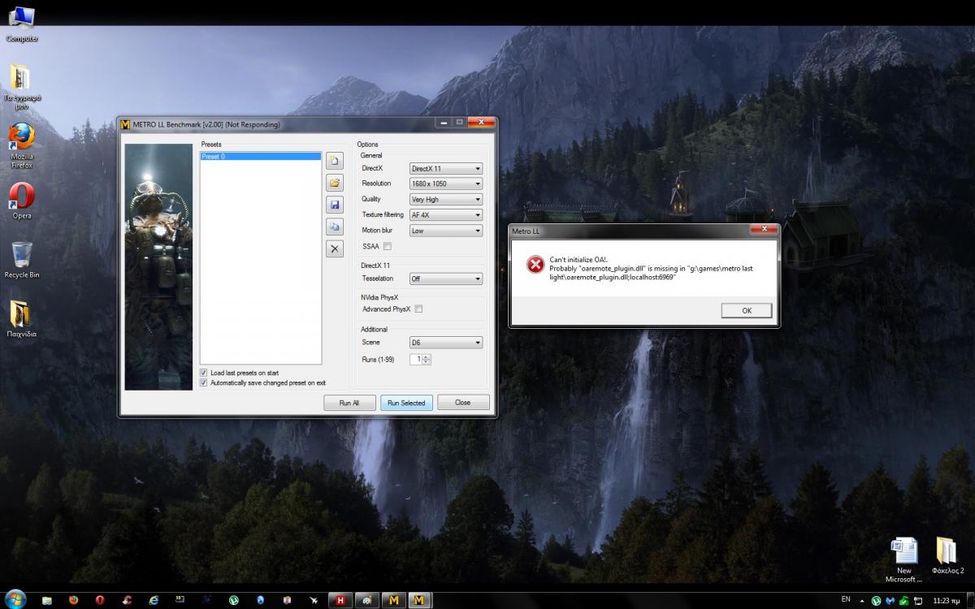Image resolution: width=975 pixels, height=609 pixels.
Task: Create a new preset with the blank-page icon
Action: 334,161
